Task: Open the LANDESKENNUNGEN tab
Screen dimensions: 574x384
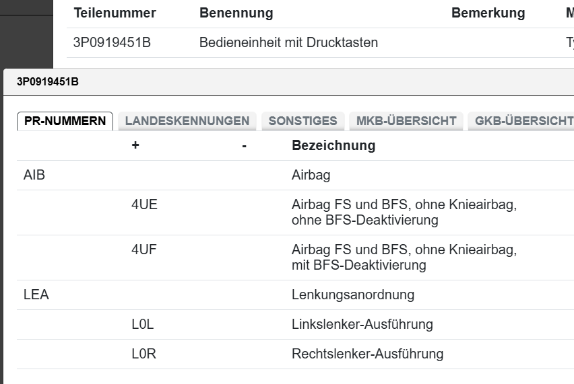Action: pos(187,121)
